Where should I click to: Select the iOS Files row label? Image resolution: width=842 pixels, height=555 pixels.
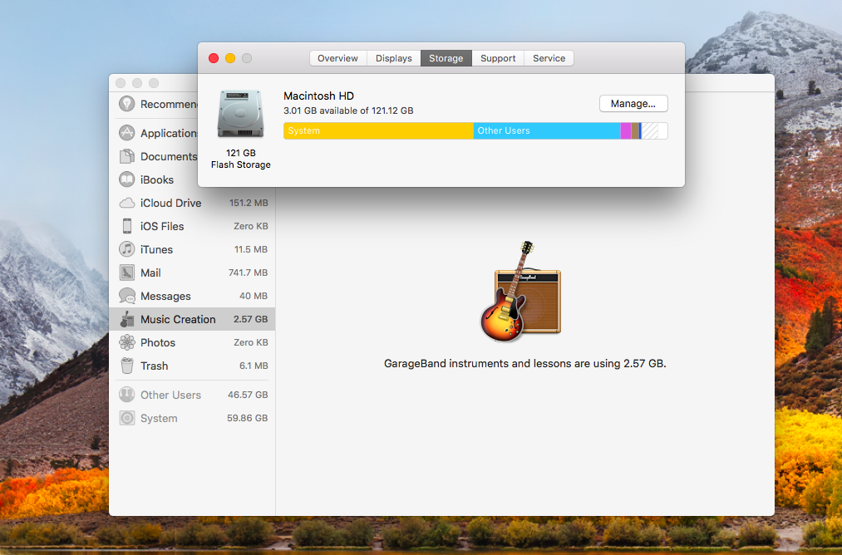[x=162, y=227]
